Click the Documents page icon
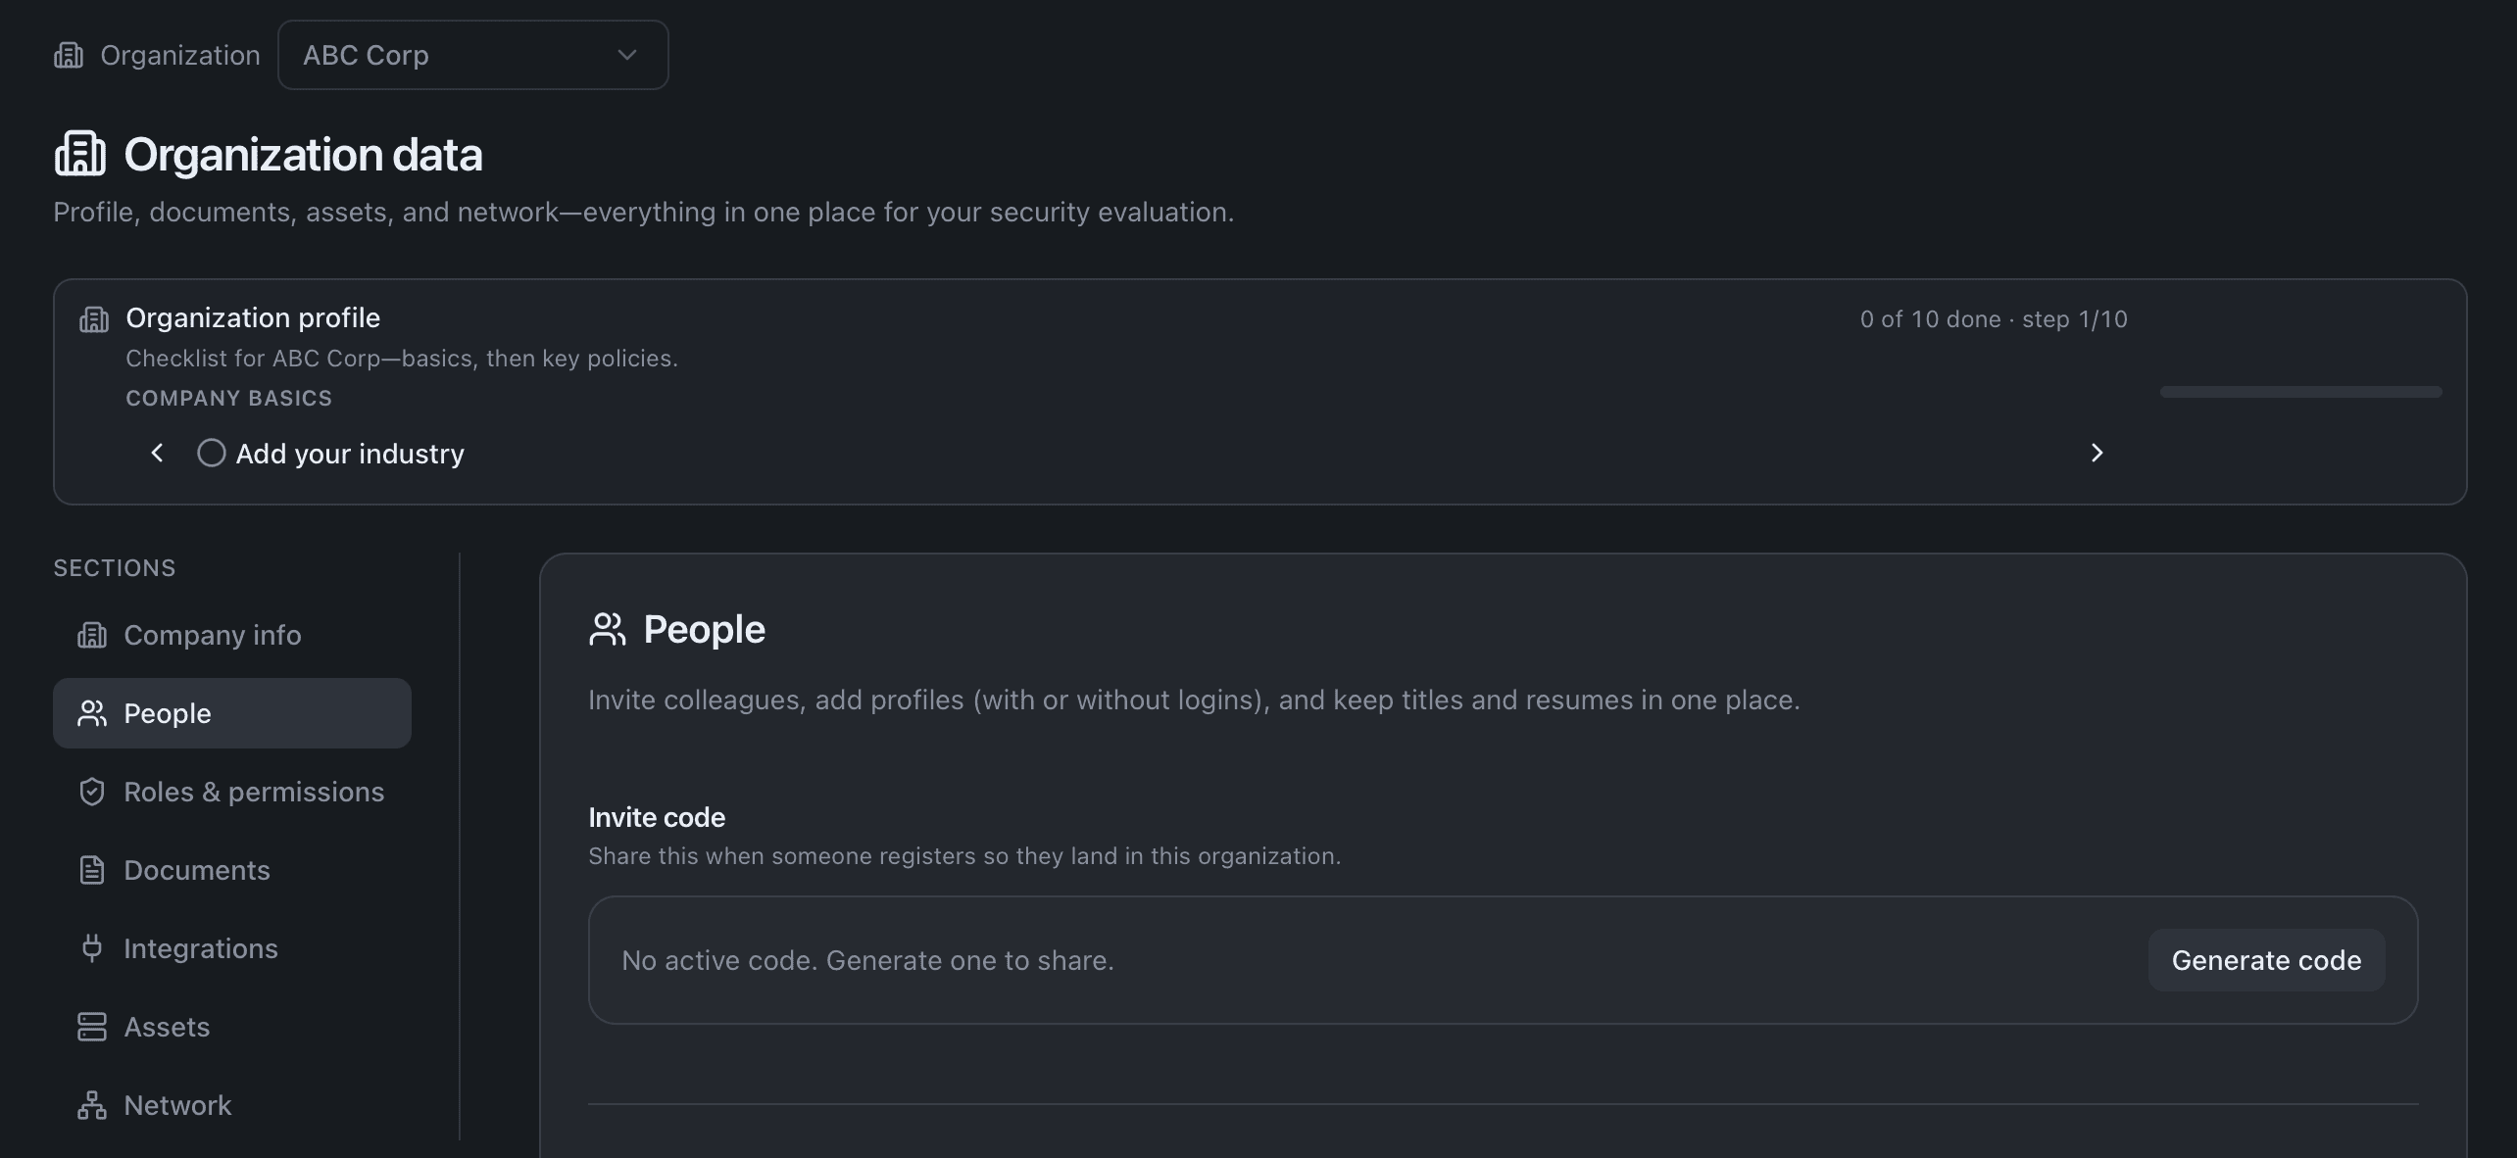Viewport: 2517px width, 1158px height. (92, 870)
